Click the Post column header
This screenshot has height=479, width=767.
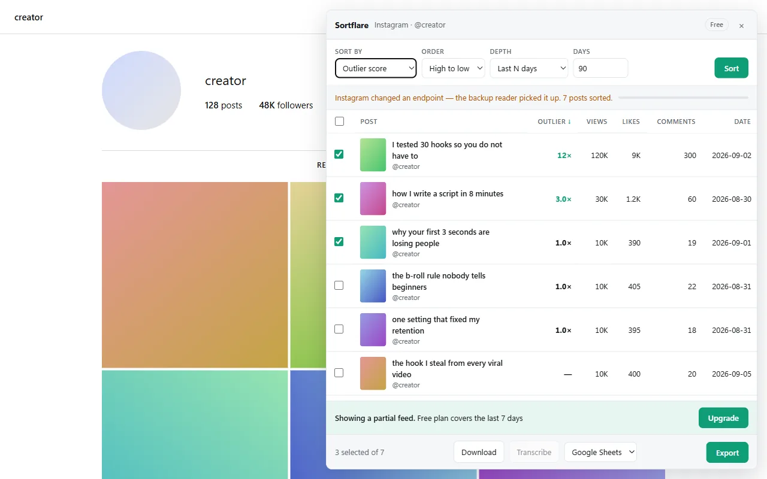369,122
